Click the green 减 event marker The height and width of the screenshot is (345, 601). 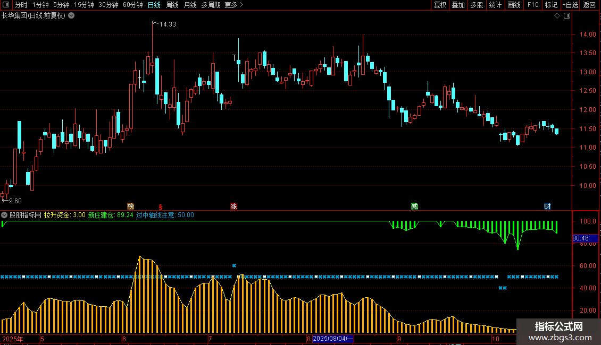(x=414, y=206)
